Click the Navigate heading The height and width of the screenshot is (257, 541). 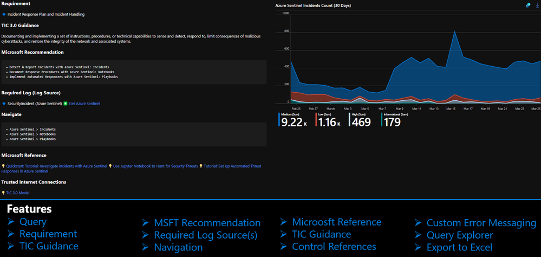click(11, 114)
